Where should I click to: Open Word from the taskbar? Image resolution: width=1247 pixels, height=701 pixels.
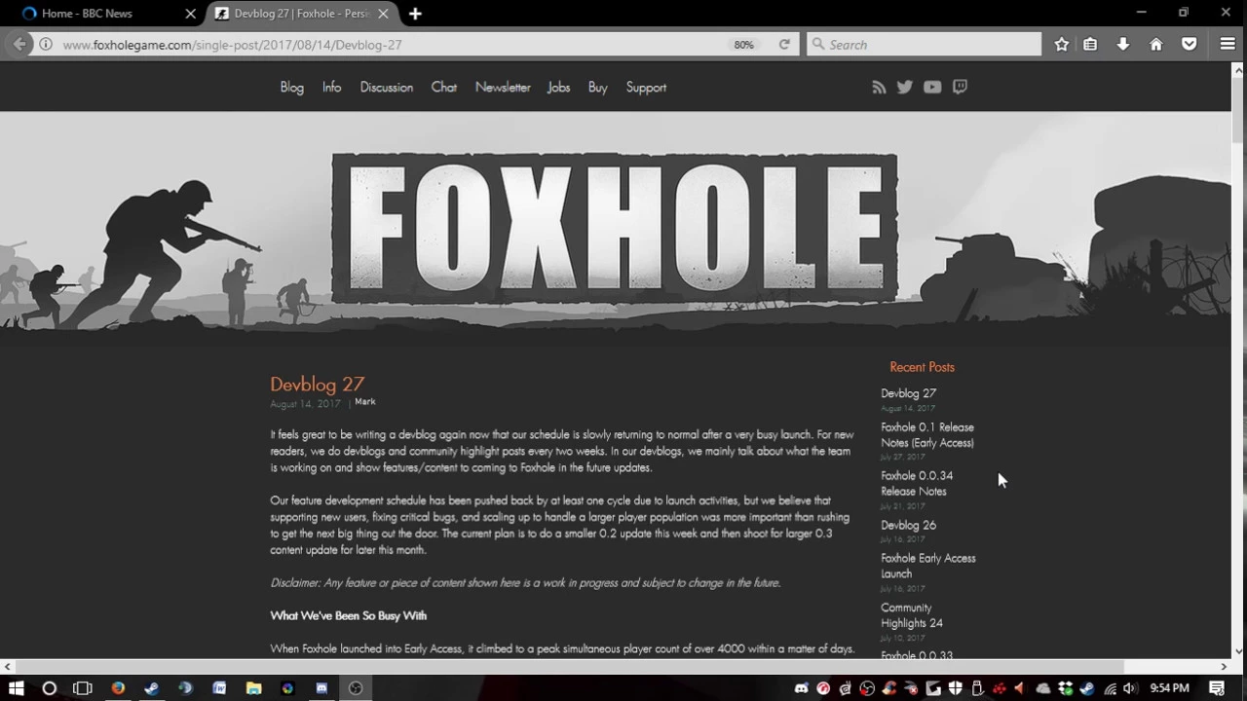coord(219,688)
